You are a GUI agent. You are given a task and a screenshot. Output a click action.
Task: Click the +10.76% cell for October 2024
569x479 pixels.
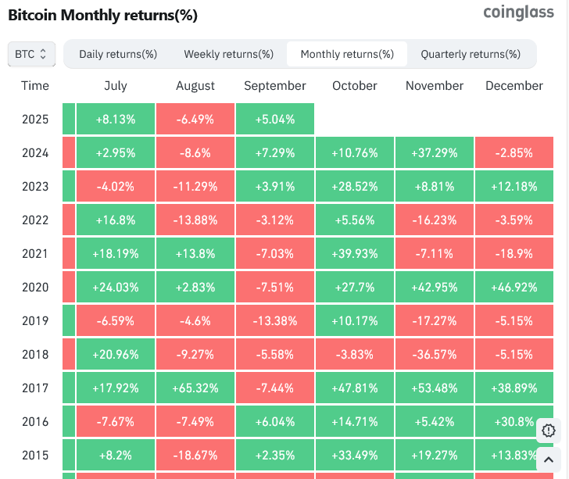click(355, 153)
